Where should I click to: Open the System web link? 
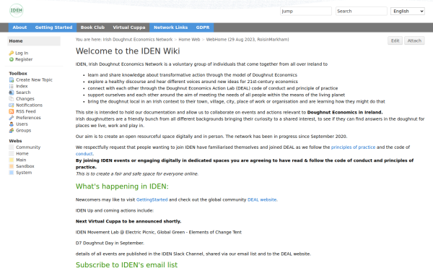click(24, 173)
